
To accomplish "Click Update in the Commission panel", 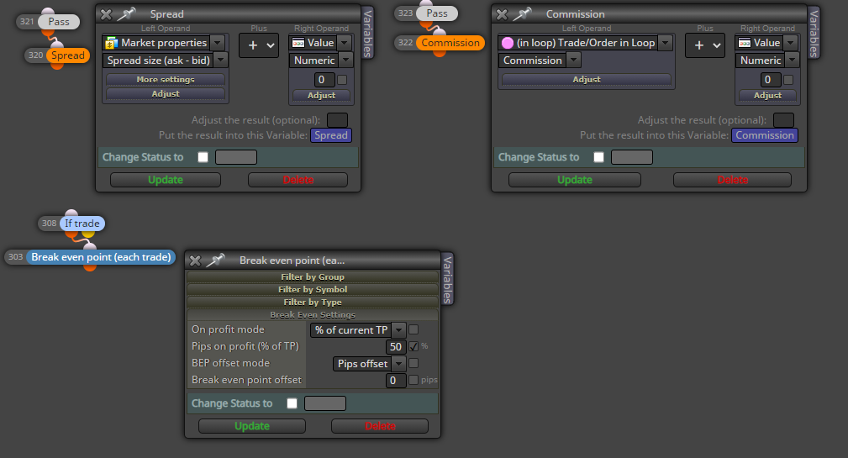I will click(x=575, y=180).
